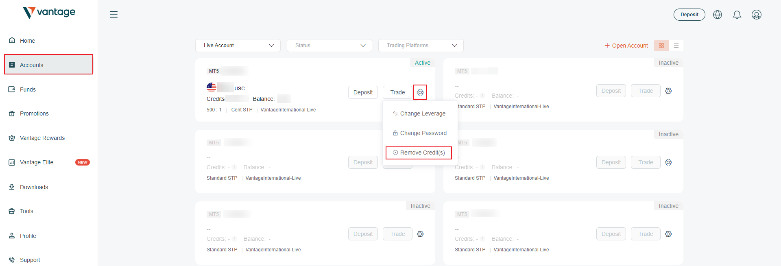This screenshot has width=781, height=266.
Task: Click Trade on the middle-right Inactive account card
Action: click(x=646, y=162)
